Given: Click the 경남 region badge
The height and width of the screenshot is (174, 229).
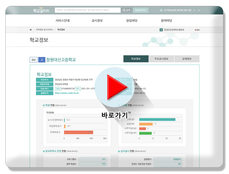Looking at the screenshot, I should [x=34, y=60].
